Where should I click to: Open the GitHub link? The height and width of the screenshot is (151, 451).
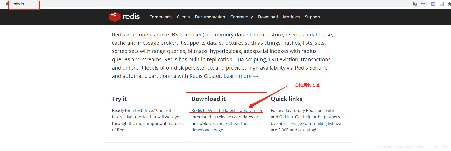pyautogui.click(x=286, y=117)
